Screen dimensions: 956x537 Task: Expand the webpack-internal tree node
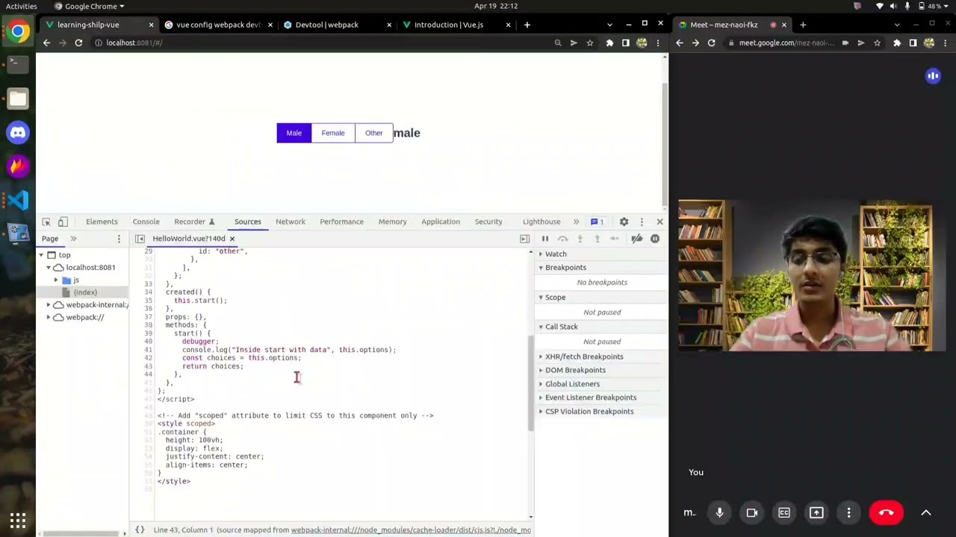click(x=49, y=305)
